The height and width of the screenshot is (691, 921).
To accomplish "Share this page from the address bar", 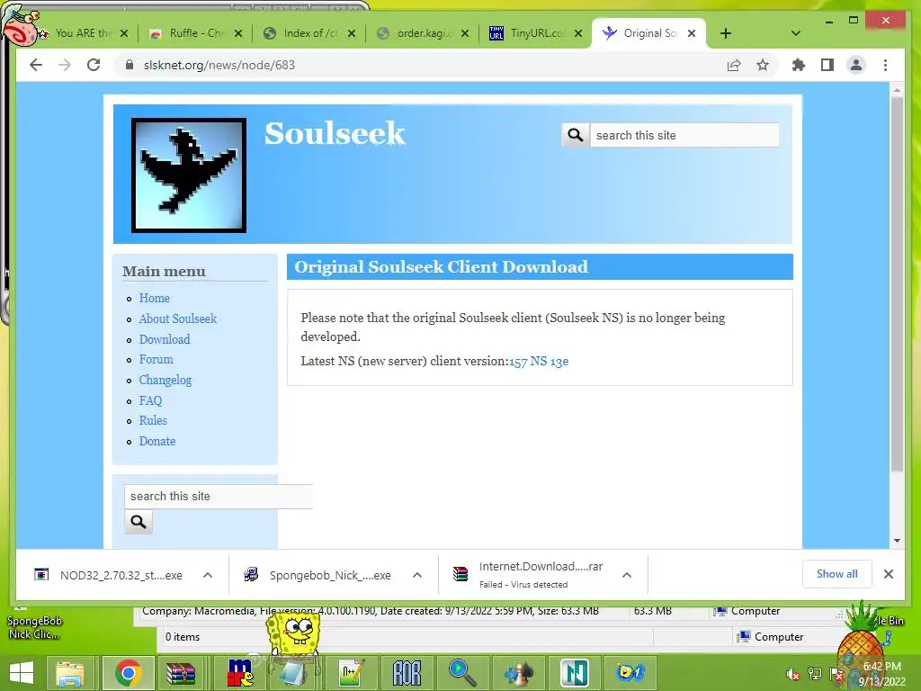I will pos(734,65).
